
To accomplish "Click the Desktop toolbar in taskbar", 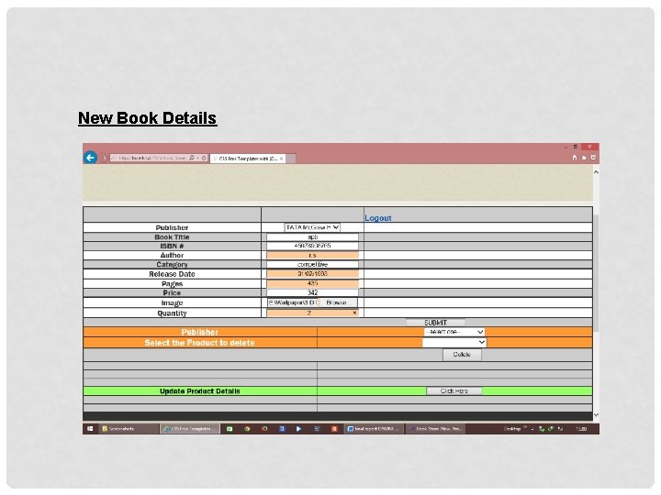I will (x=512, y=429).
